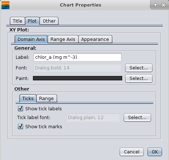Click Select button next to Font field
Screen dimensions: 169x160
139,68
